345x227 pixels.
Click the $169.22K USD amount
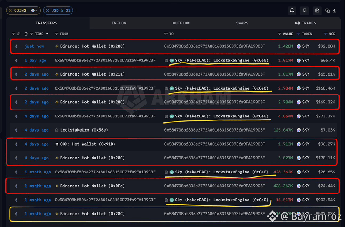(325, 102)
